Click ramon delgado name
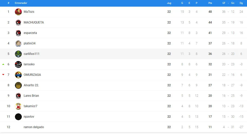The height and width of the screenshot is (134, 247). click(34, 127)
